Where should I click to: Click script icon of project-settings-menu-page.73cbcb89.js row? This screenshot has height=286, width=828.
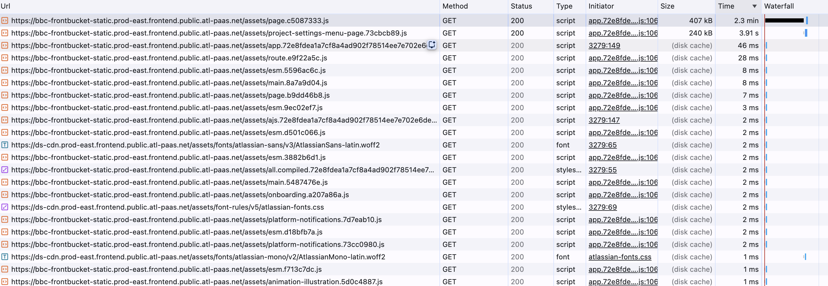pos(4,33)
